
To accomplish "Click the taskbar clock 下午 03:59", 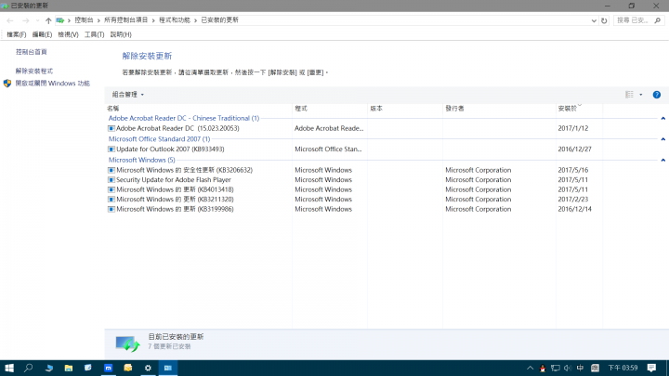I will coord(623,368).
